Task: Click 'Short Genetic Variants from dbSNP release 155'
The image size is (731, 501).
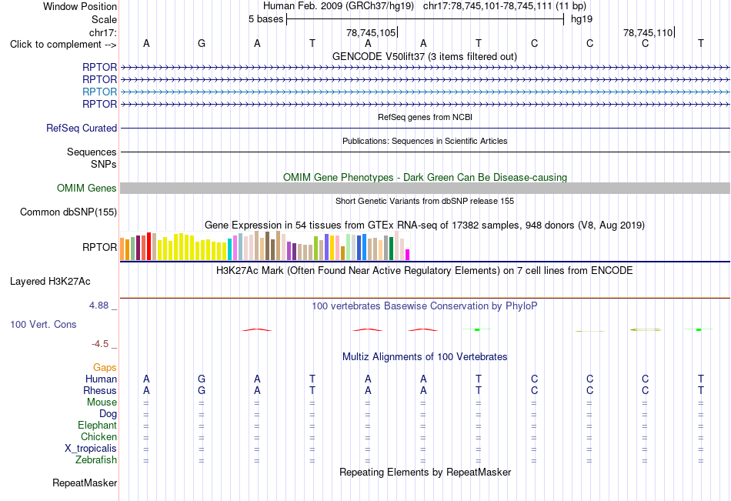Action: click(425, 201)
